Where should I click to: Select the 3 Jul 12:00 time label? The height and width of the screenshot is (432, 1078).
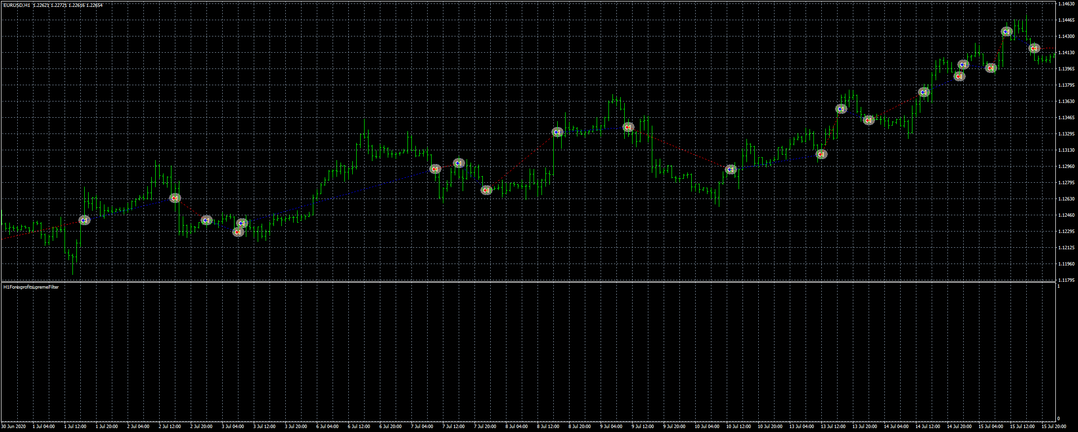click(265, 427)
